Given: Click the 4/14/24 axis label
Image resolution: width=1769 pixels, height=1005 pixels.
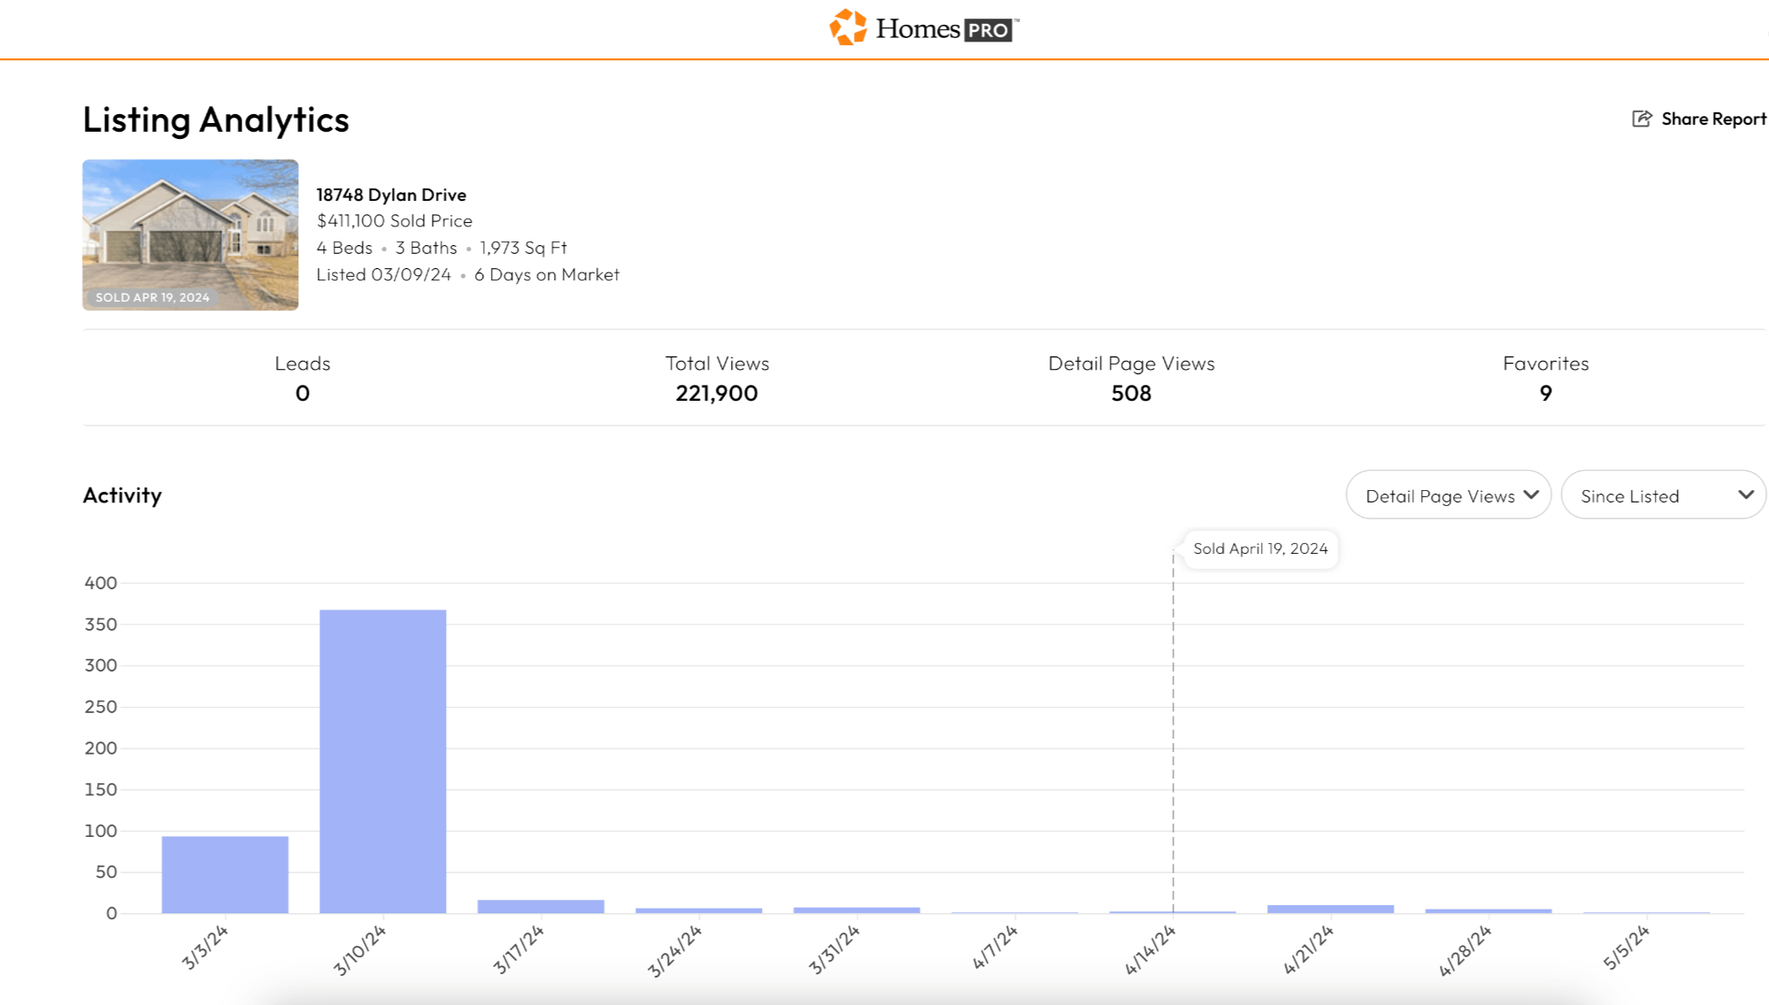Looking at the screenshot, I should pyautogui.click(x=1150, y=950).
